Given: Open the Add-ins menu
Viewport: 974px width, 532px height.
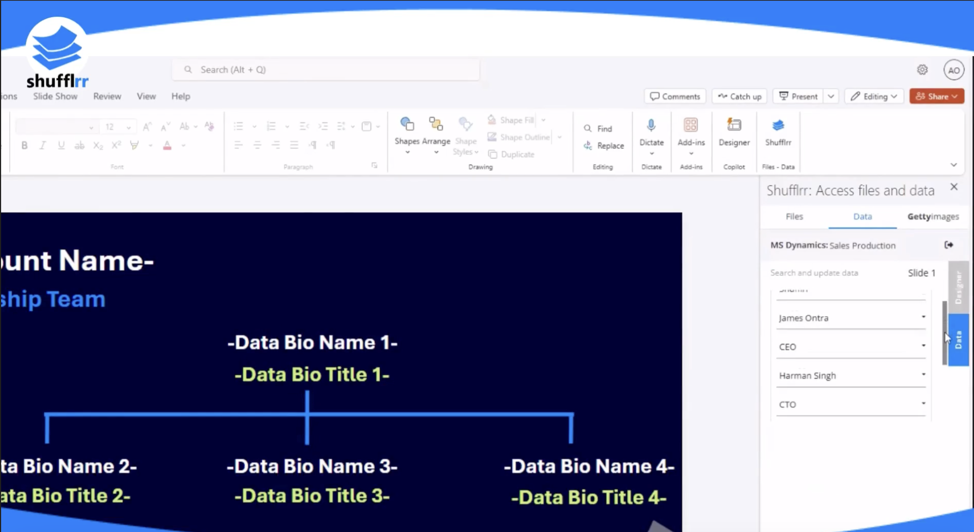Looking at the screenshot, I should tap(691, 136).
